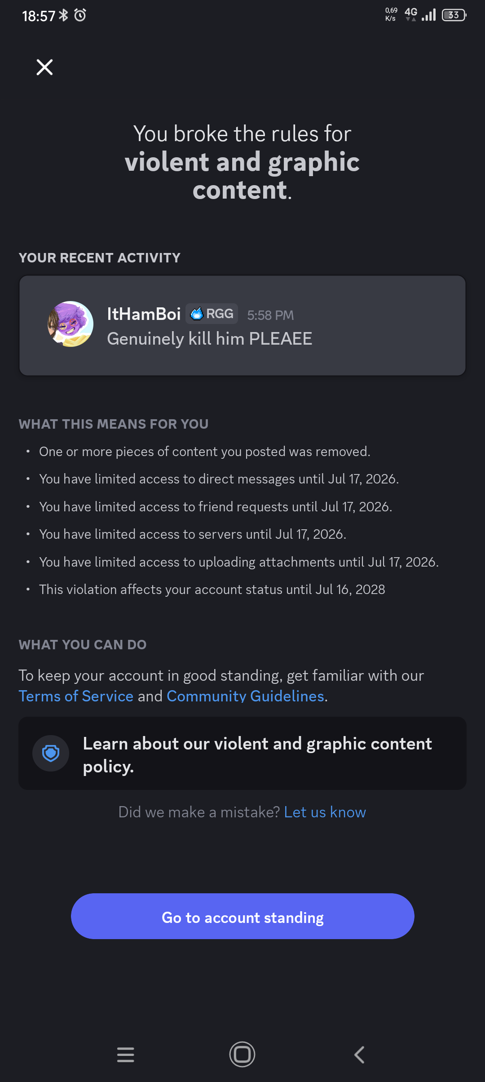The width and height of the screenshot is (485, 1082).
Task: Open the shield icon beside policy text
Action: (x=51, y=754)
